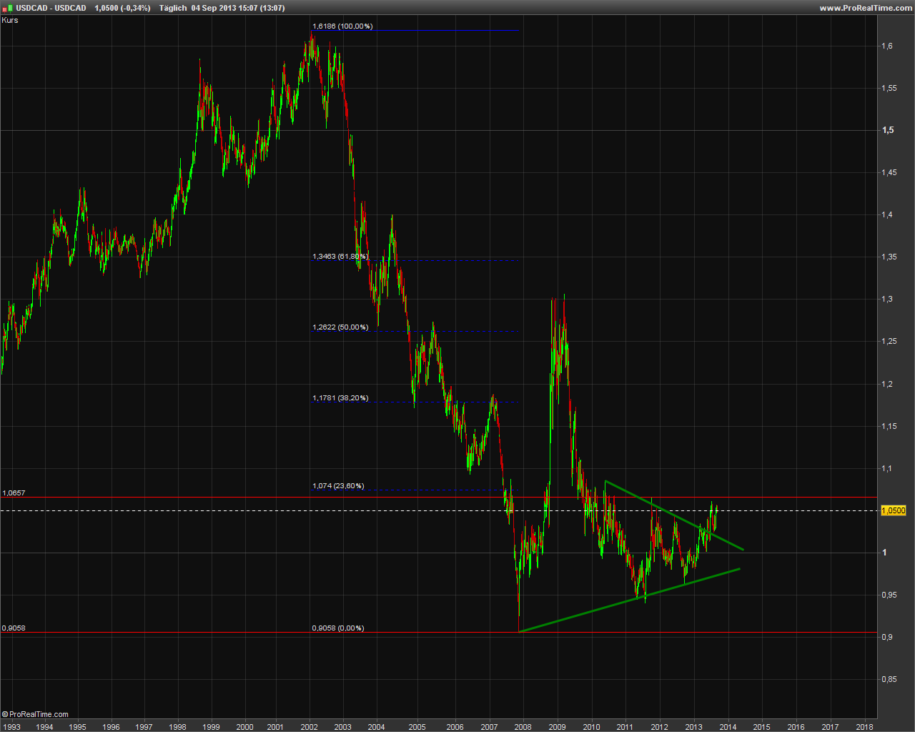Click the 1,15 value on price axis
Screen dimensions: 915x732
point(889,426)
